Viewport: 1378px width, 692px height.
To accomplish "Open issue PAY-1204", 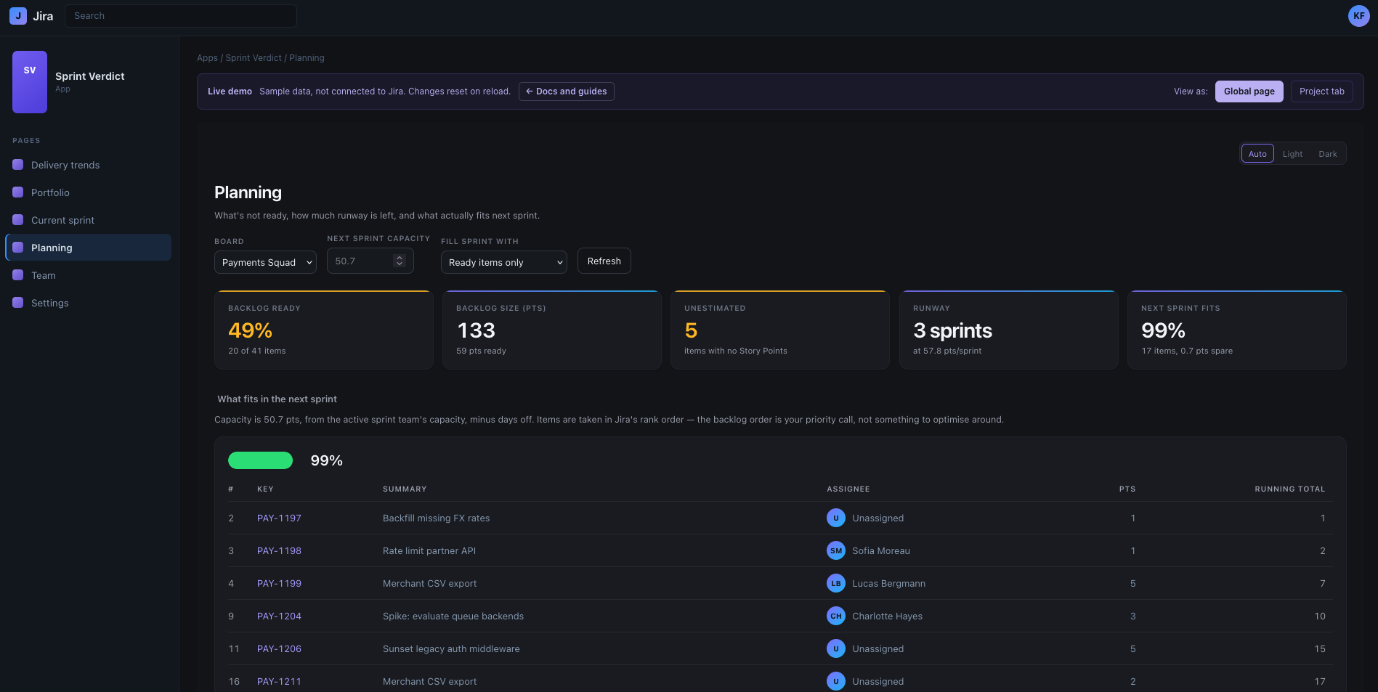I will coord(279,616).
